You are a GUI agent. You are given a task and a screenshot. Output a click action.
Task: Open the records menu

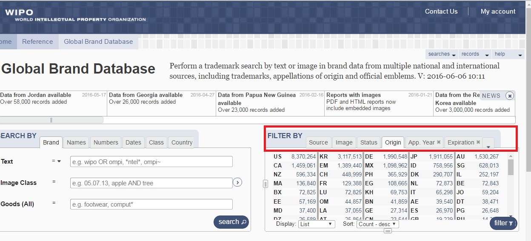(475, 54)
